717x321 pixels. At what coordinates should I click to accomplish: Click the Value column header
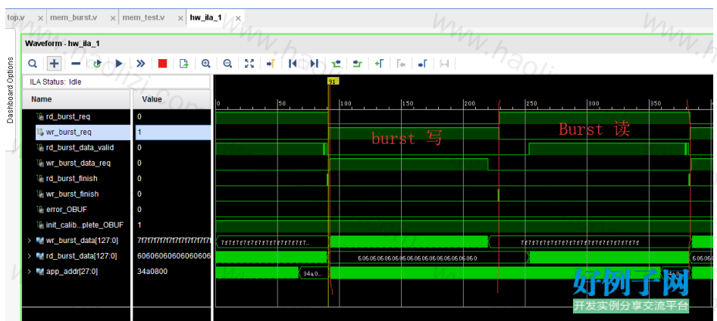pyautogui.click(x=172, y=99)
